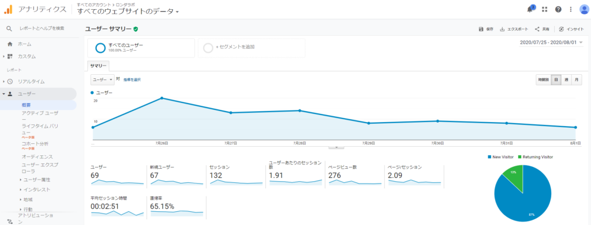
Task: Open アクティブ ユーザー report
Action: pos(40,116)
